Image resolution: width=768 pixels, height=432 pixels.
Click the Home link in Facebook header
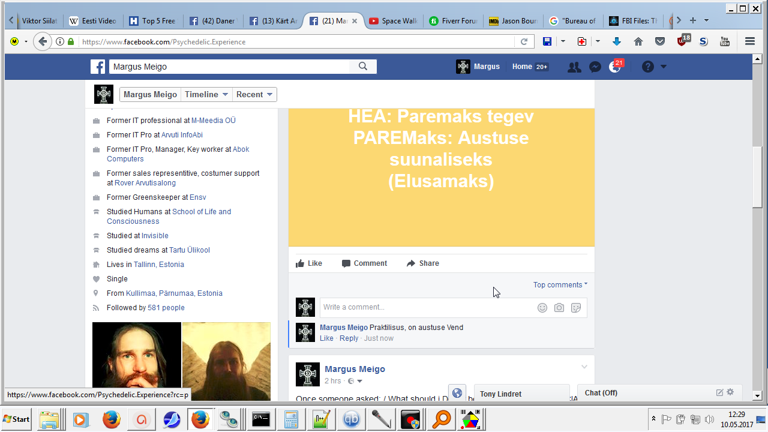tap(522, 67)
